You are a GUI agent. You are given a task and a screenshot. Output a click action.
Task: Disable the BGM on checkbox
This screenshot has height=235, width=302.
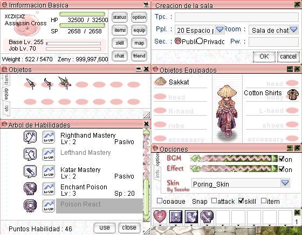click(x=282, y=159)
